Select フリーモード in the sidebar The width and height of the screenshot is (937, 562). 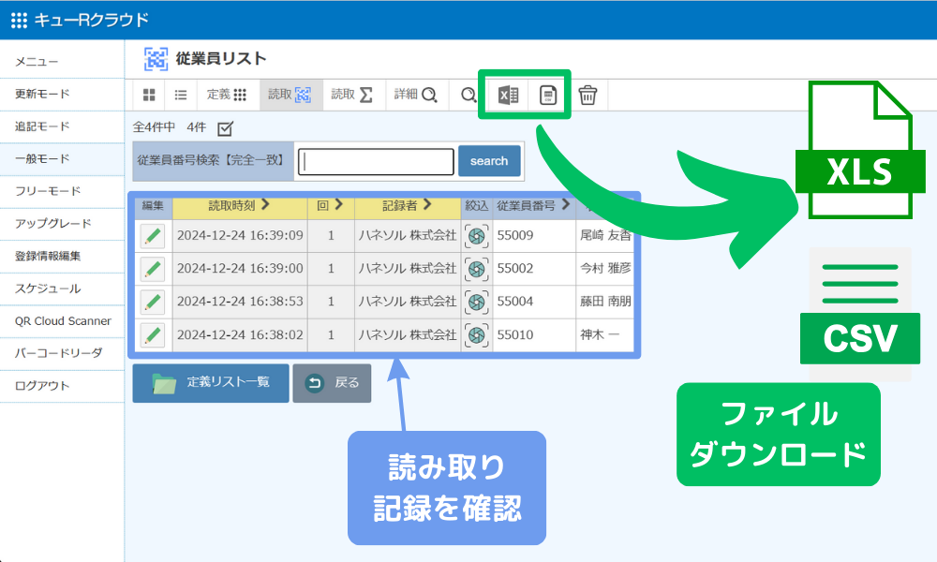tap(62, 192)
